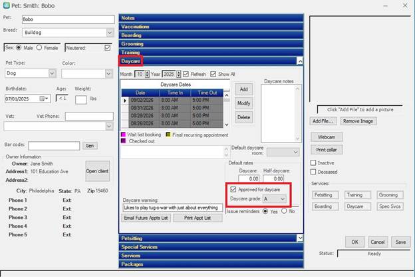Expand the Special Services section

[211, 247]
